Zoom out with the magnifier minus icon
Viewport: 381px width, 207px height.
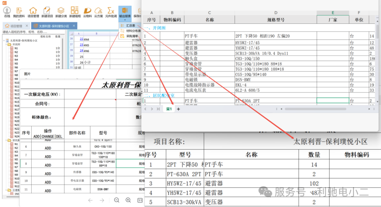(x=117, y=200)
